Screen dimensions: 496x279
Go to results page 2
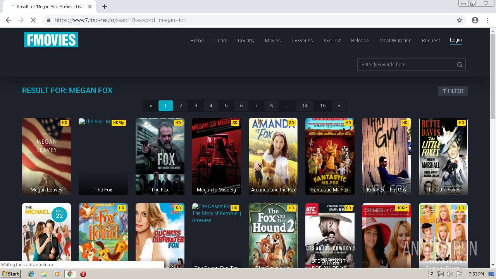pyautogui.click(x=181, y=105)
